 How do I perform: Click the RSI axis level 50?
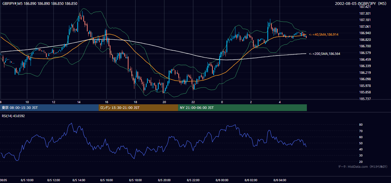click(x=361, y=143)
